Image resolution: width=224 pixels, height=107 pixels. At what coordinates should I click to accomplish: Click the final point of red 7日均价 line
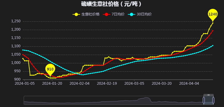point(213,31)
